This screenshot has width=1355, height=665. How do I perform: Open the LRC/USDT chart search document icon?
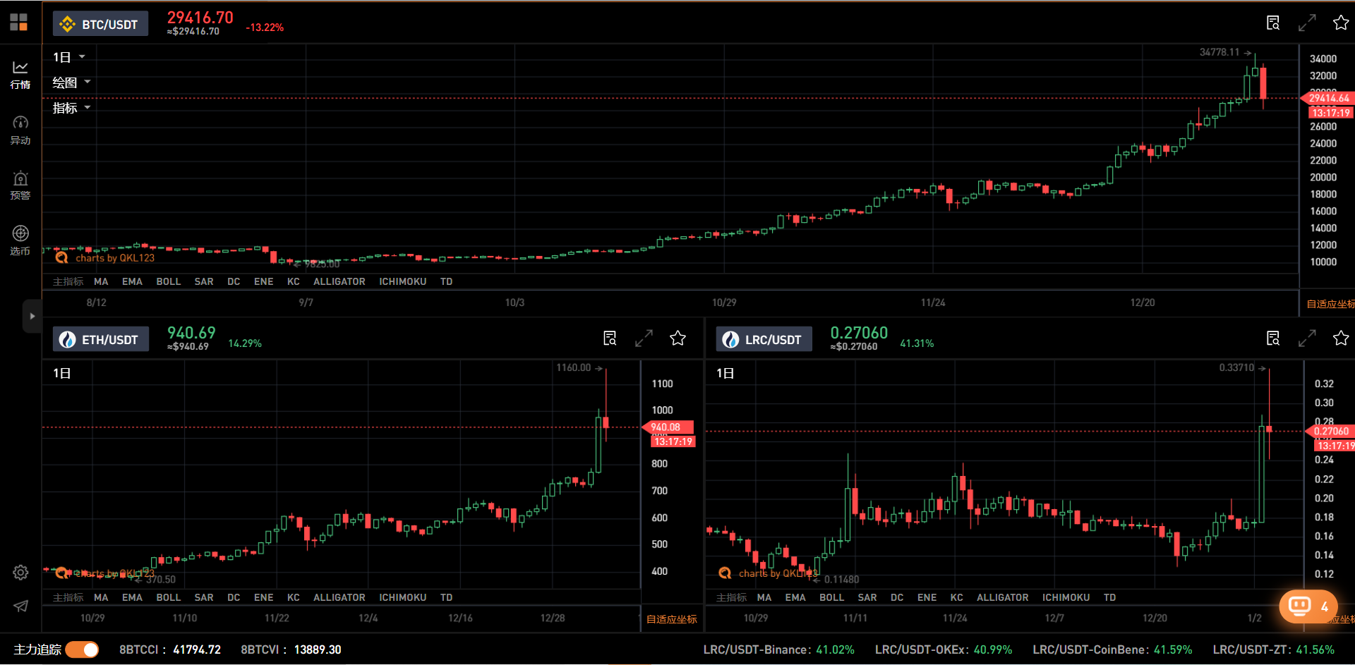(x=1273, y=338)
